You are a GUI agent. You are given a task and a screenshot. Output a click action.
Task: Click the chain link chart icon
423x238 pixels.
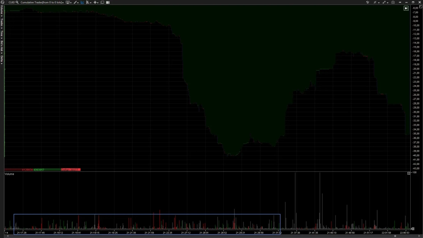[384, 2]
